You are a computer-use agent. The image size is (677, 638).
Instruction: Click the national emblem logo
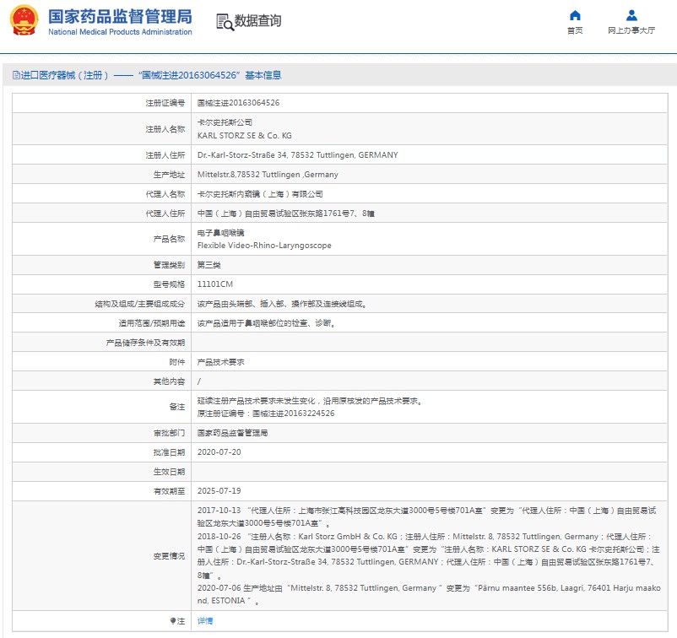pos(24,21)
